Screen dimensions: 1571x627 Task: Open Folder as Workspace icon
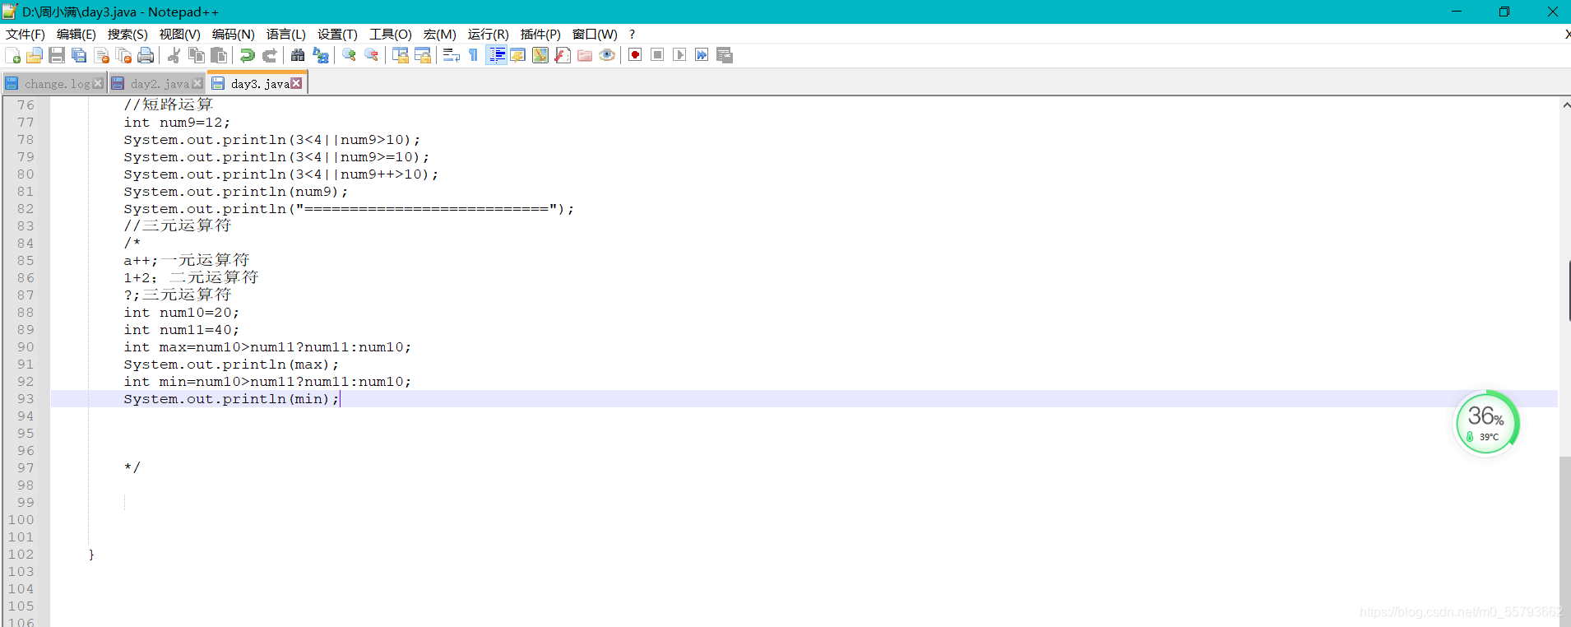(x=585, y=55)
